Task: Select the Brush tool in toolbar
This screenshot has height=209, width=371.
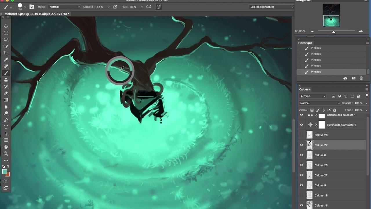Action: point(6,73)
